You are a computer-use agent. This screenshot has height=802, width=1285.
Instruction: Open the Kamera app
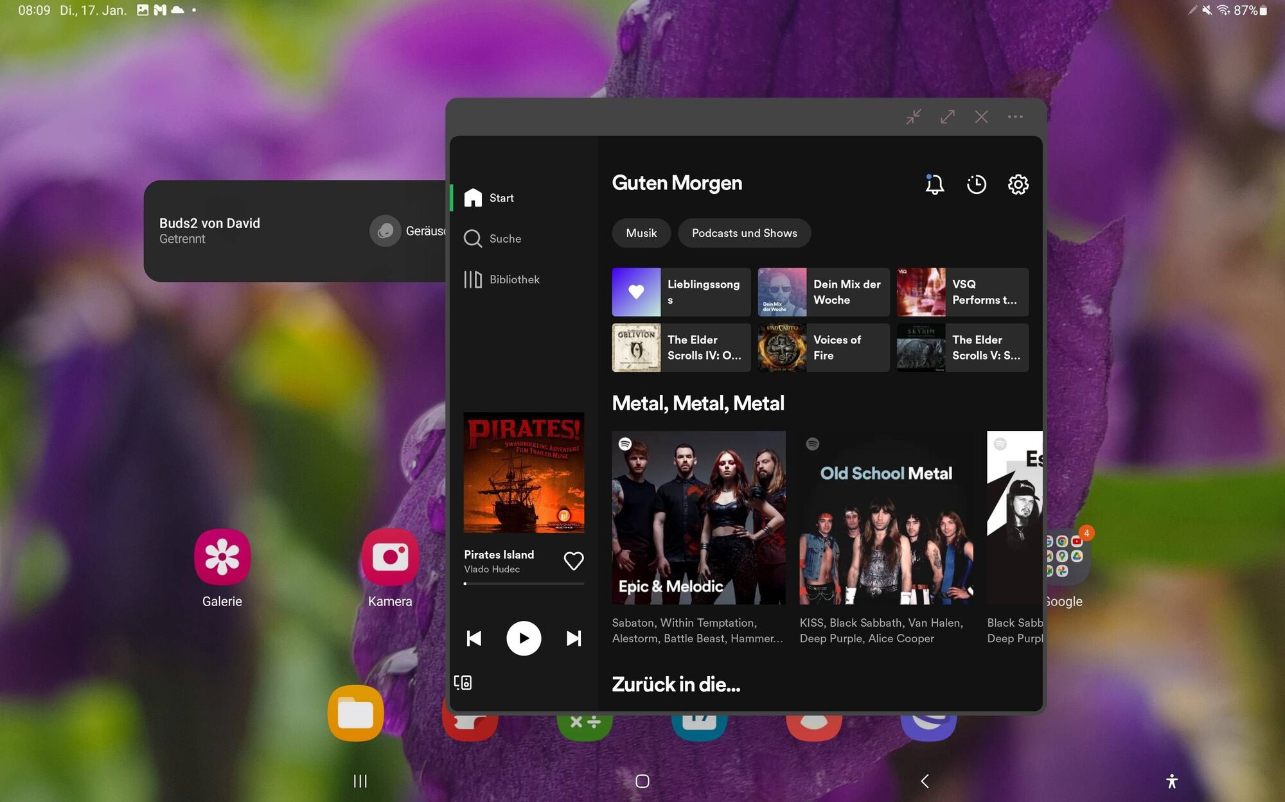point(390,557)
